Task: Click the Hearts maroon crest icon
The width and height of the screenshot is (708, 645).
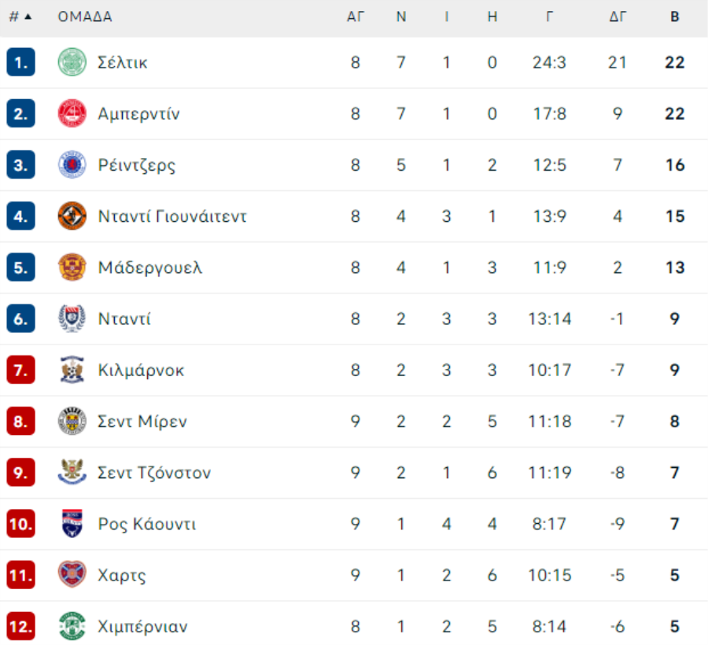Action: [x=72, y=574]
